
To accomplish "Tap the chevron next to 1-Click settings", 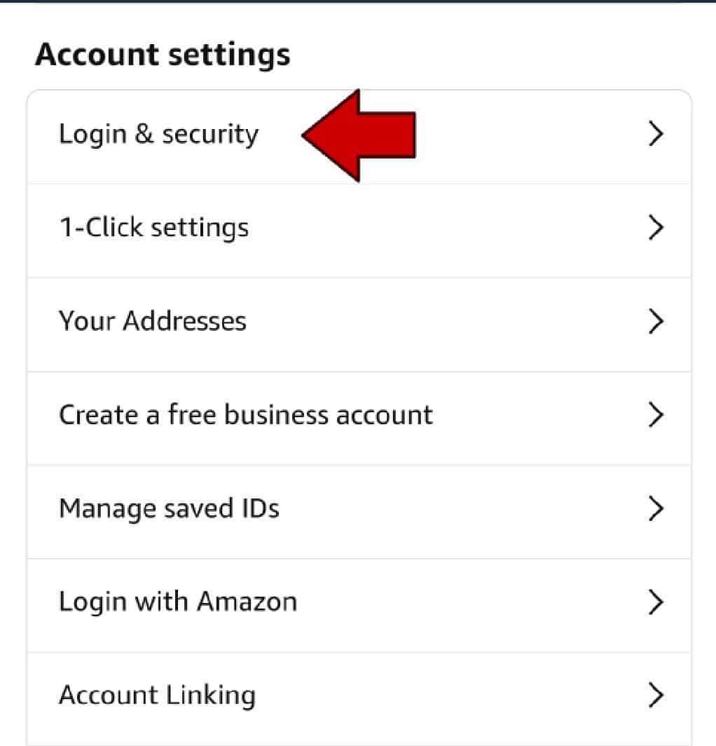I will [x=655, y=228].
